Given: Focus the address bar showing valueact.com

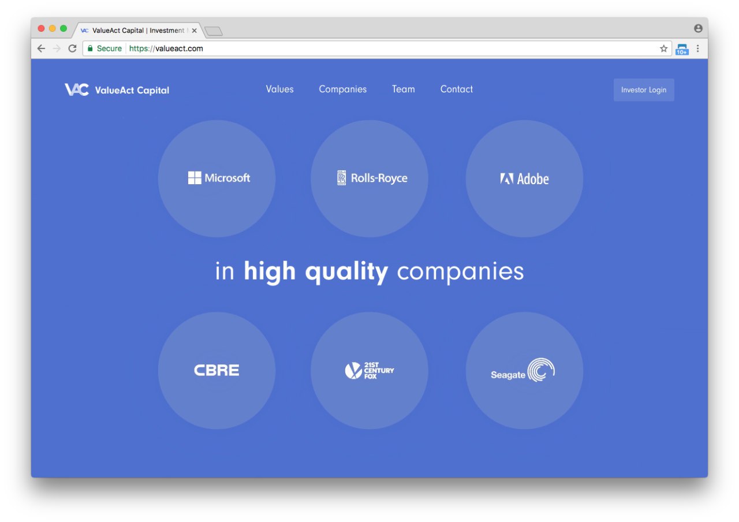Looking at the screenshot, I should [x=376, y=49].
